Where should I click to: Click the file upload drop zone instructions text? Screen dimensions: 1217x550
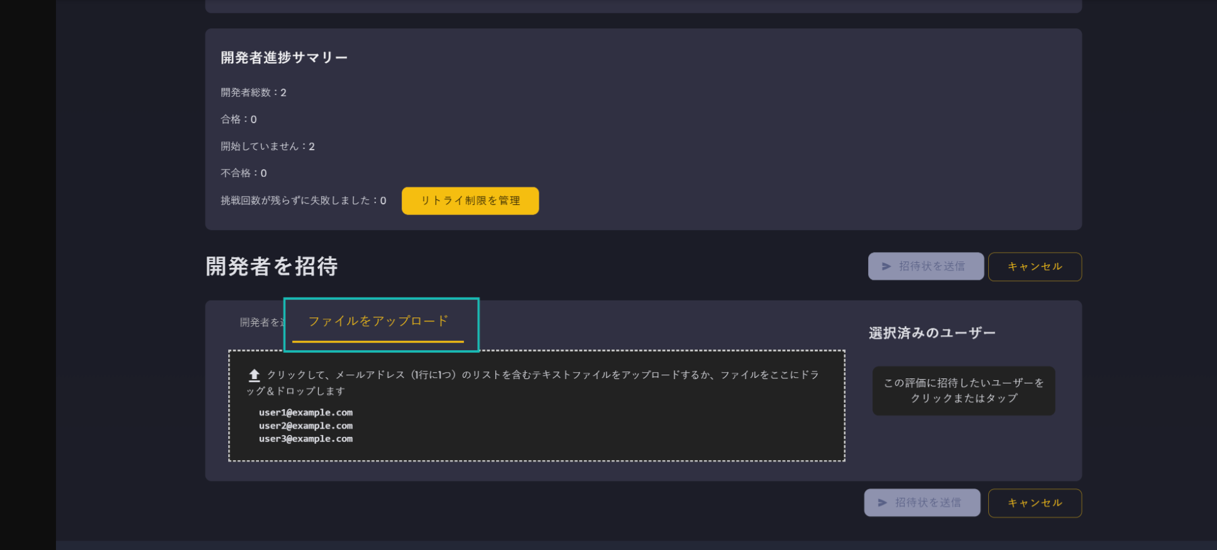pos(533,383)
